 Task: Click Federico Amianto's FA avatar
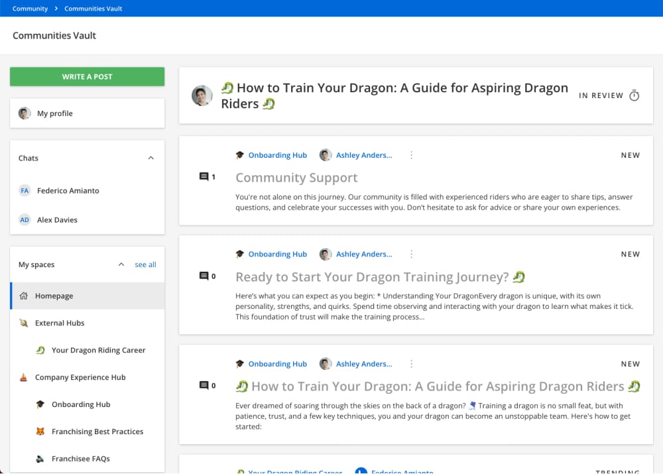(x=25, y=190)
